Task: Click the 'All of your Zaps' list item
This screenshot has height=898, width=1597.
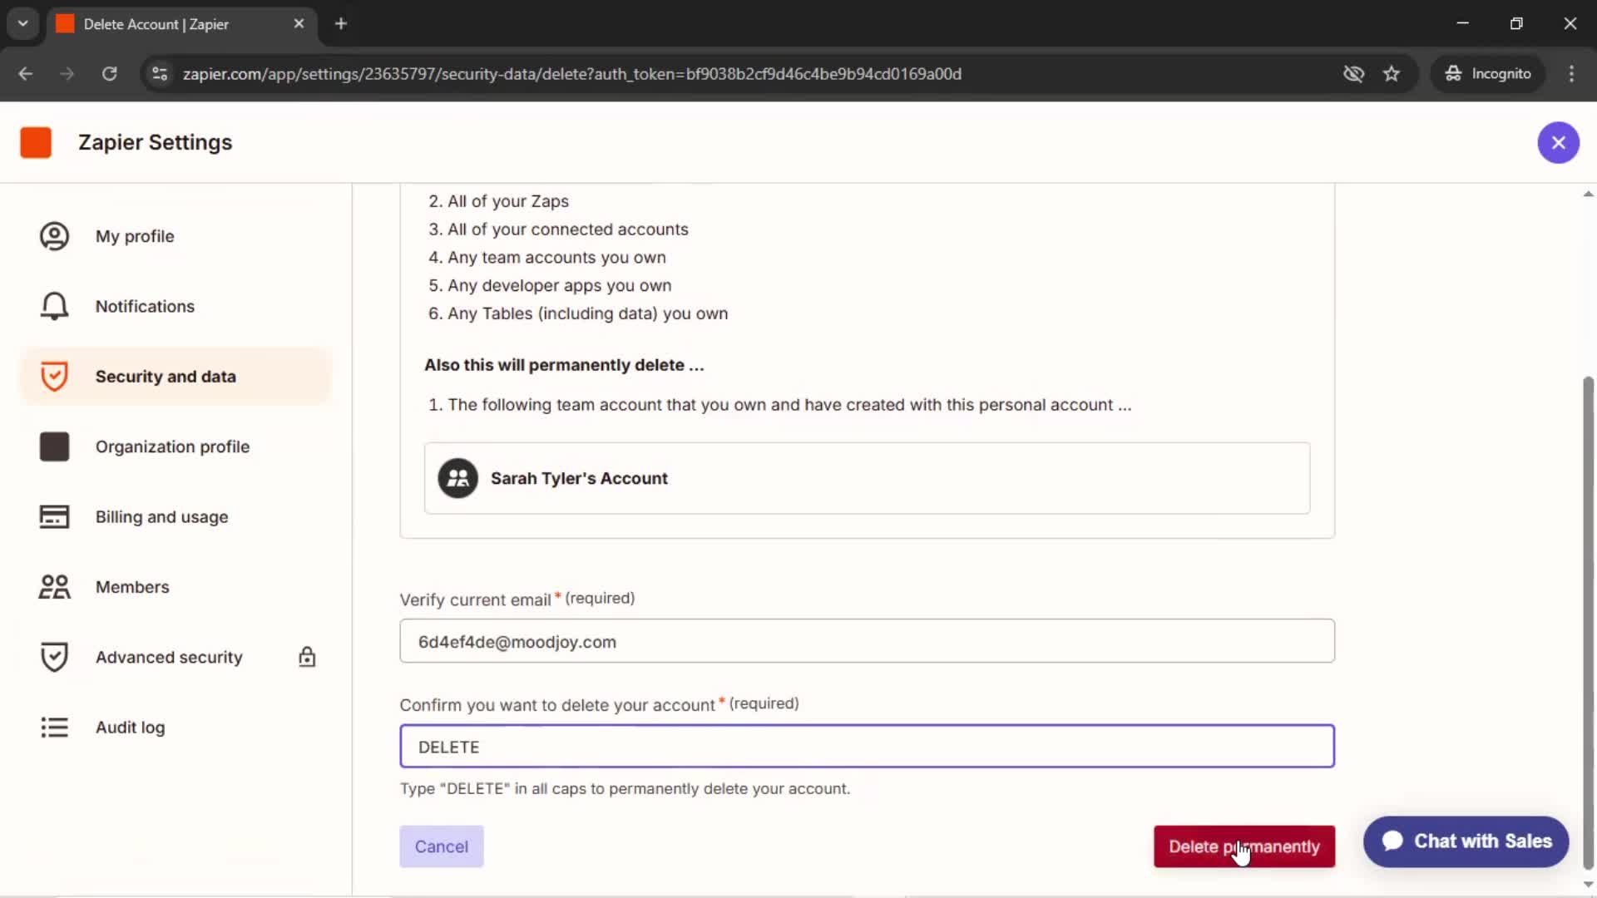Action: click(x=508, y=201)
